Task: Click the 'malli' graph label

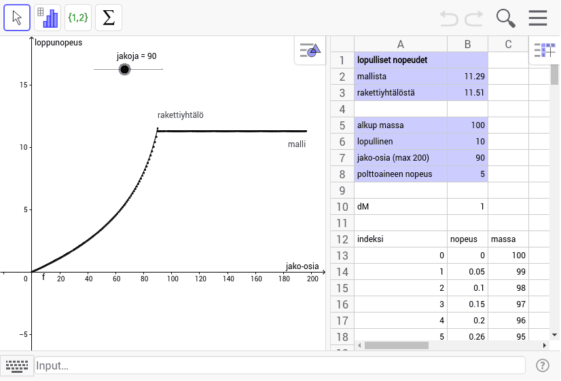Action: click(297, 144)
